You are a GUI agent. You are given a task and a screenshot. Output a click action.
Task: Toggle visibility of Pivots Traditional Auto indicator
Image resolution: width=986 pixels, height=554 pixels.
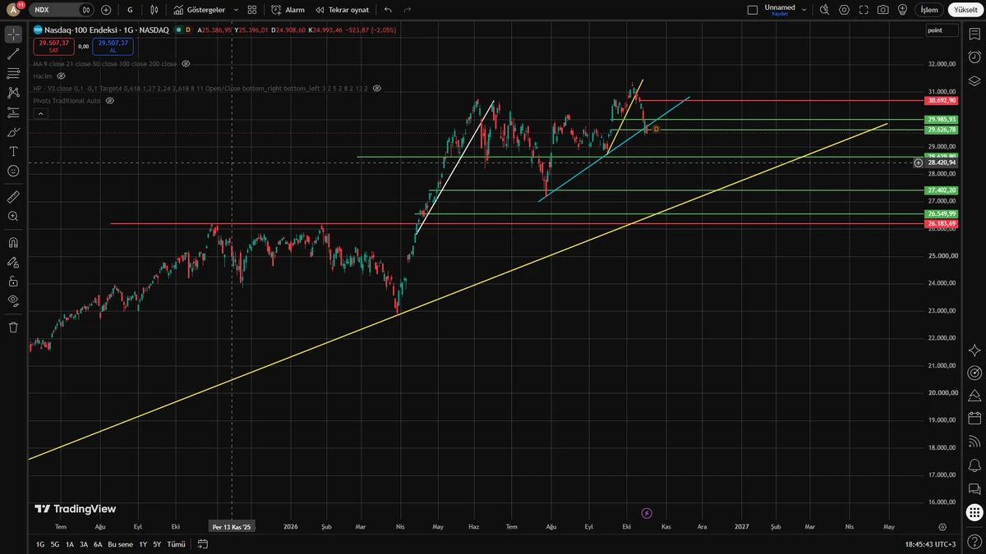click(x=109, y=100)
